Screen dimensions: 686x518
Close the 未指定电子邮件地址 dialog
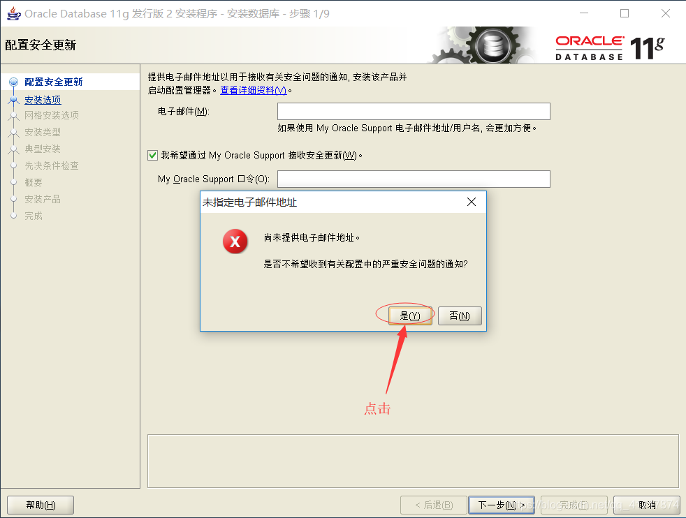point(471,202)
